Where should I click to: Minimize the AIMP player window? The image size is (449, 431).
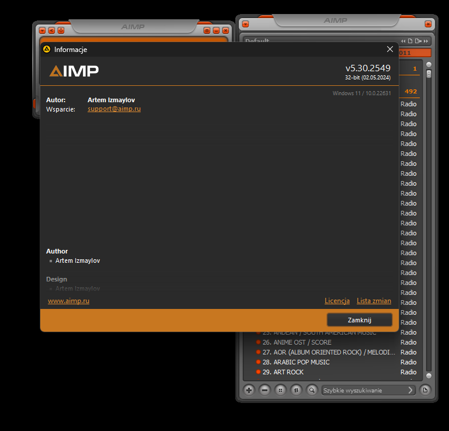217,30
